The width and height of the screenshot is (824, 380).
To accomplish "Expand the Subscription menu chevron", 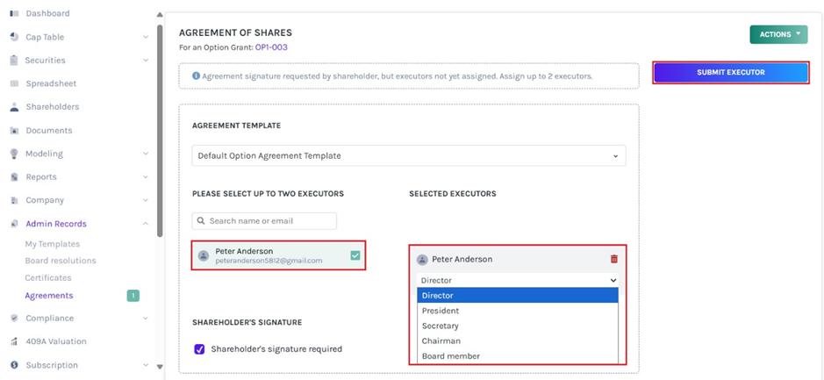I will [146, 365].
